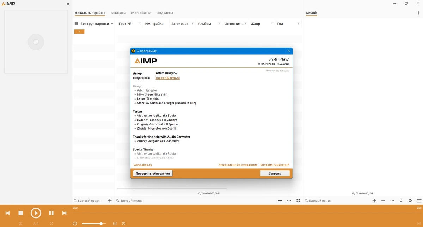Viewport: 423px width, 227px height.
Task: Select the orange asterisk group item
Action: click(x=79, y=31)
